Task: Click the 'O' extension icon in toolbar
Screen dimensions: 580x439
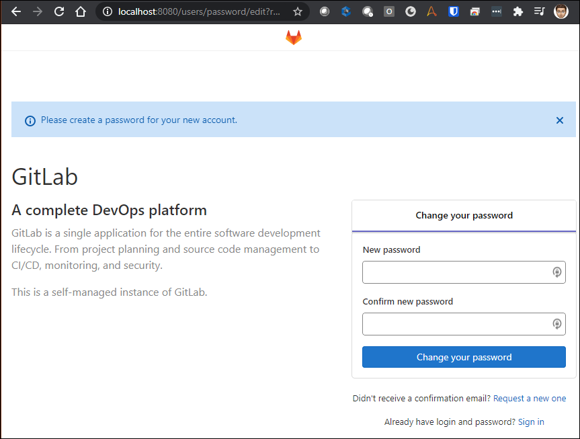Action: click(x=389, y=11)
